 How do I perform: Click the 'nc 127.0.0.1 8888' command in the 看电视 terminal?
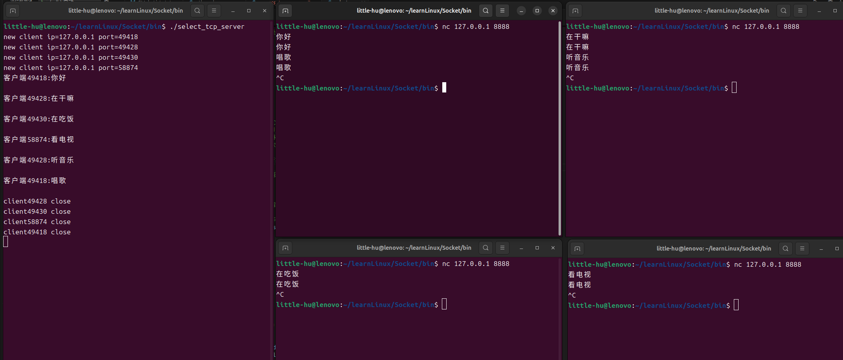(x=768, y=264)
